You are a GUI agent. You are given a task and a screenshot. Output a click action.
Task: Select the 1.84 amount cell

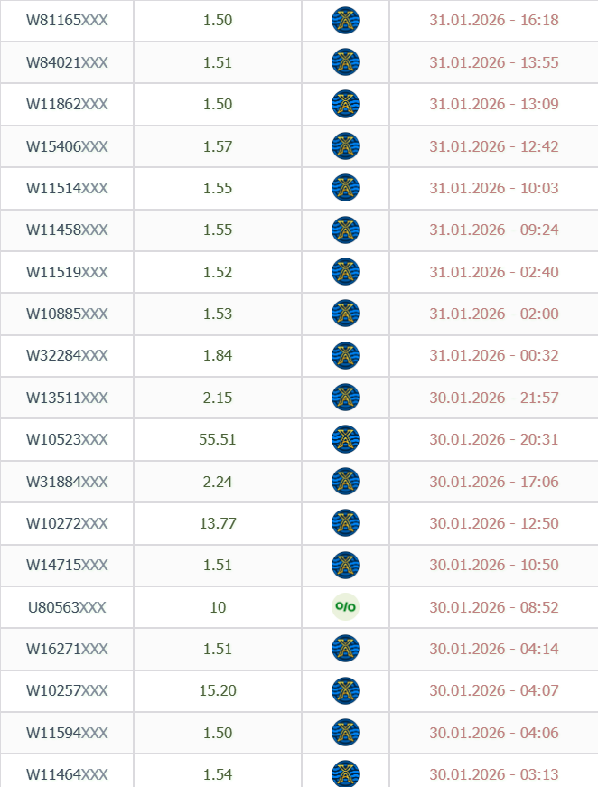(x=218, y=355)
